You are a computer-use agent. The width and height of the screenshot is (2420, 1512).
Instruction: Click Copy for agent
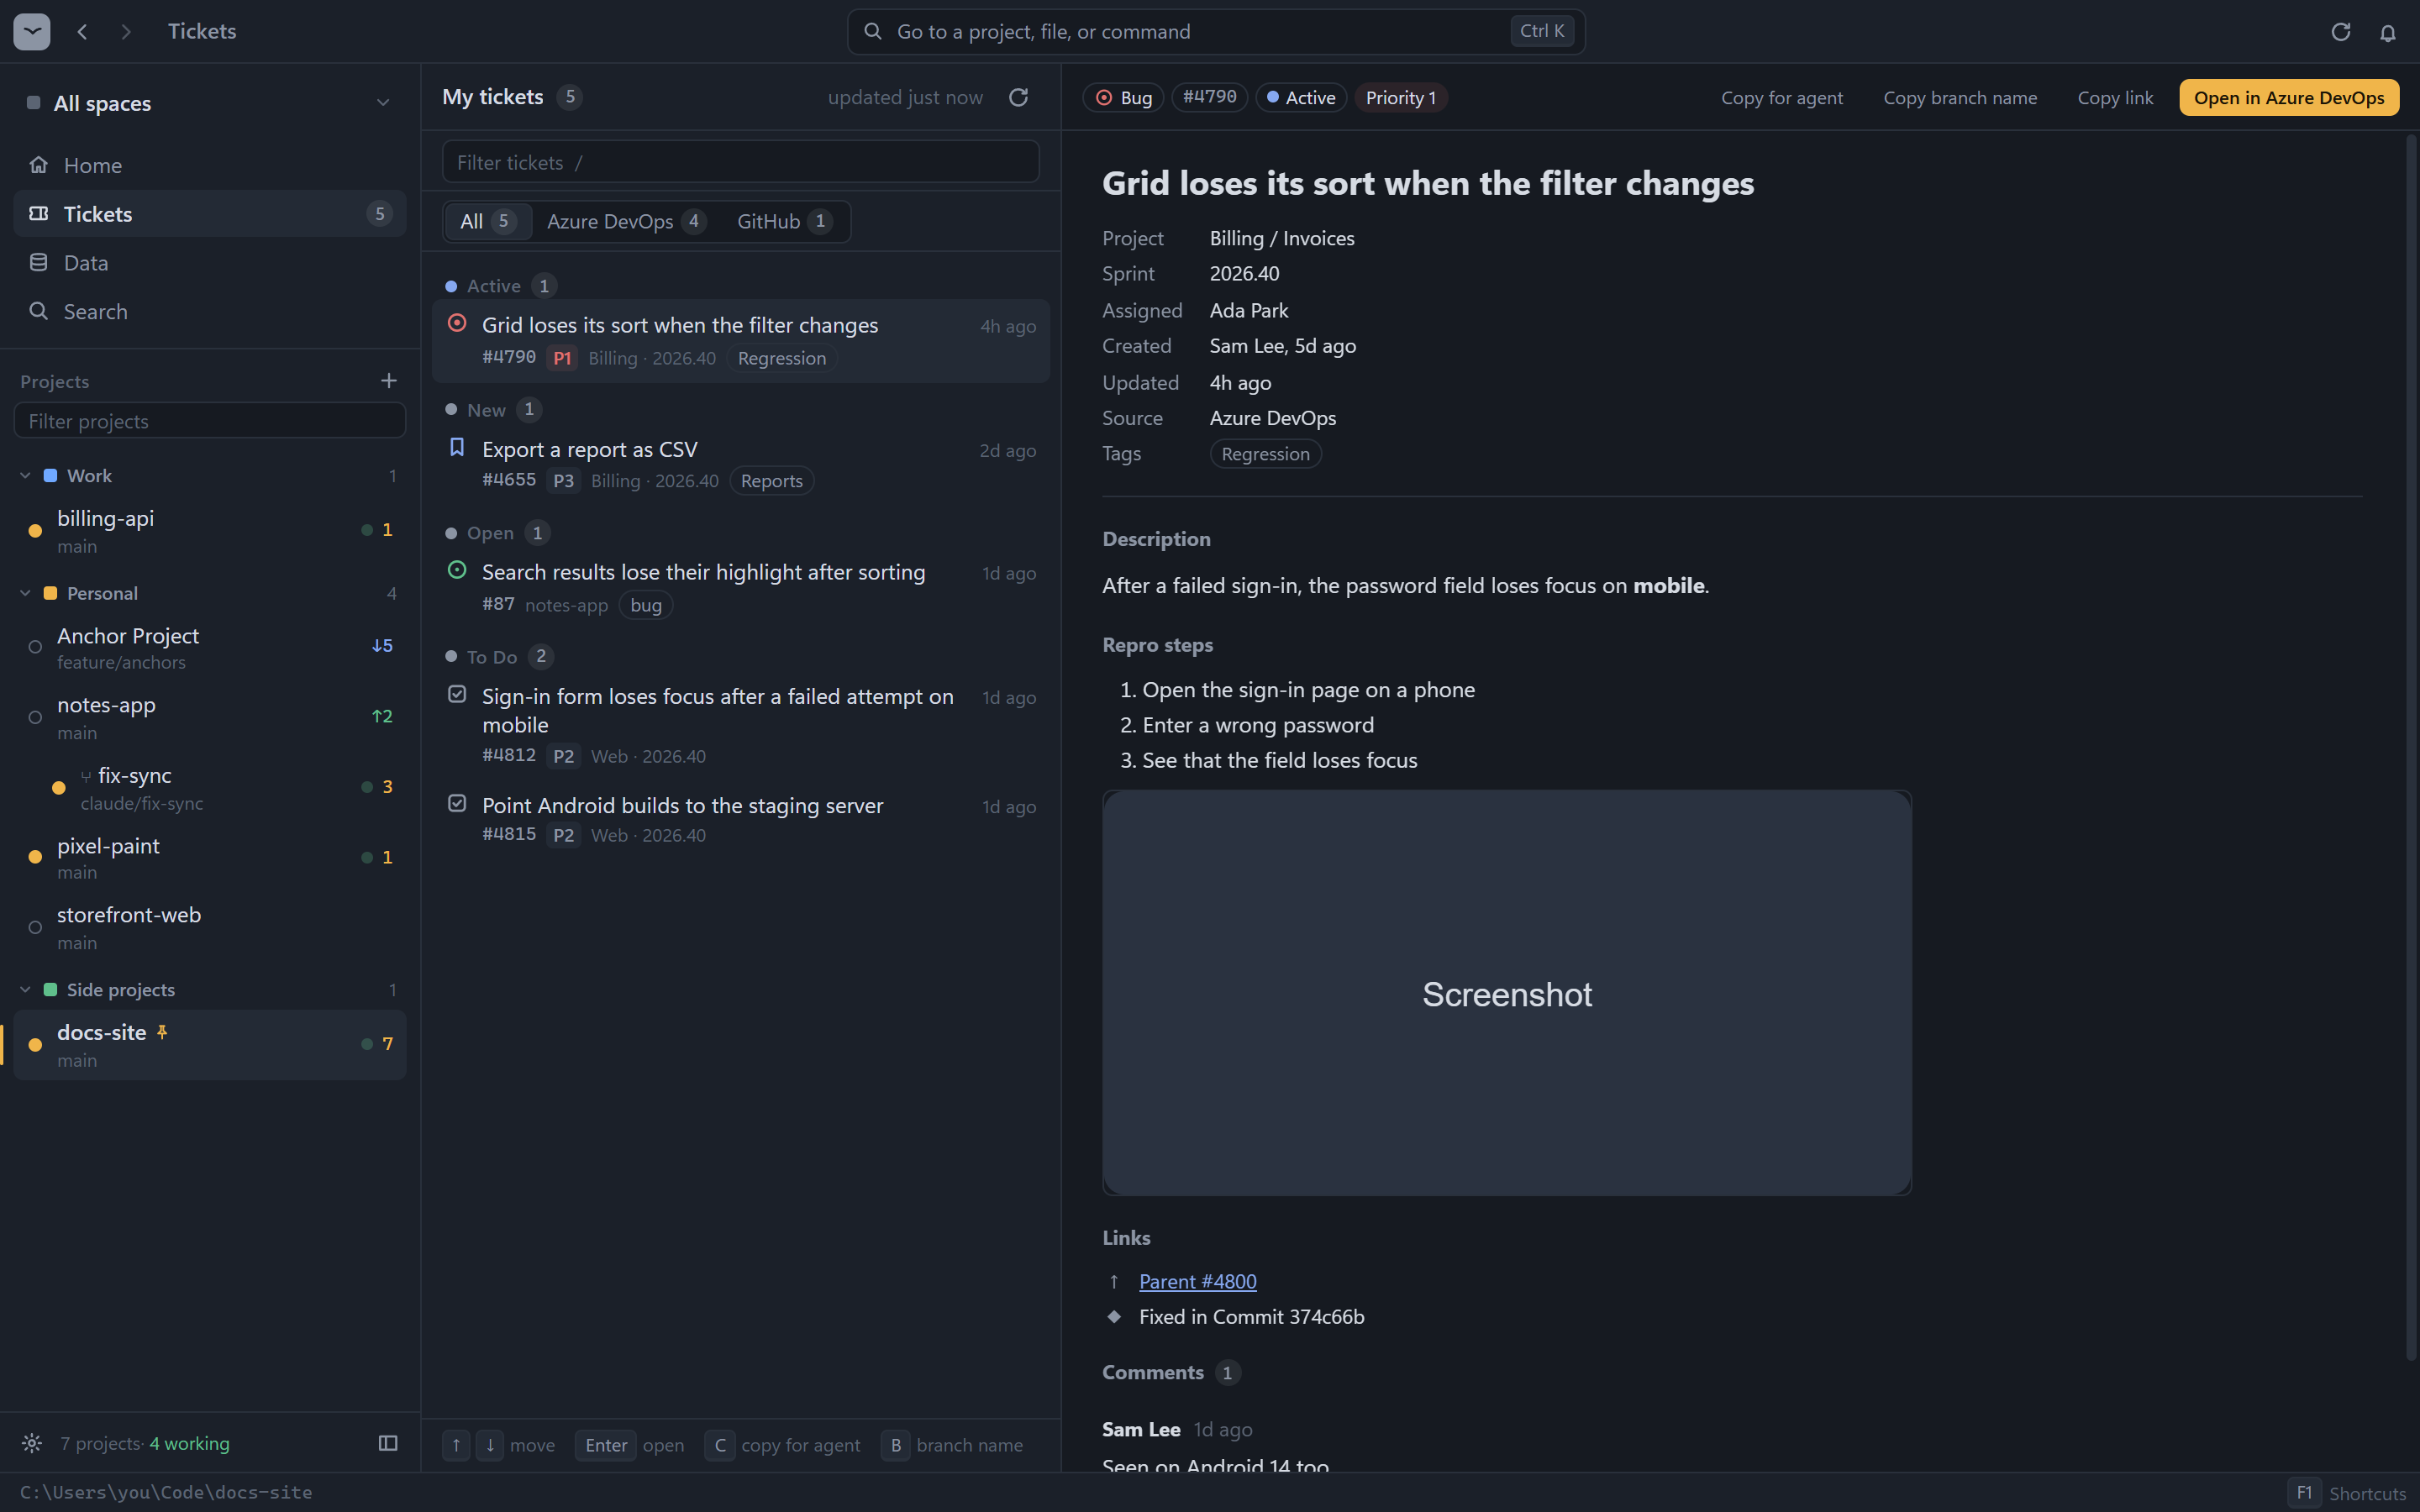[x=1782, y=97]
